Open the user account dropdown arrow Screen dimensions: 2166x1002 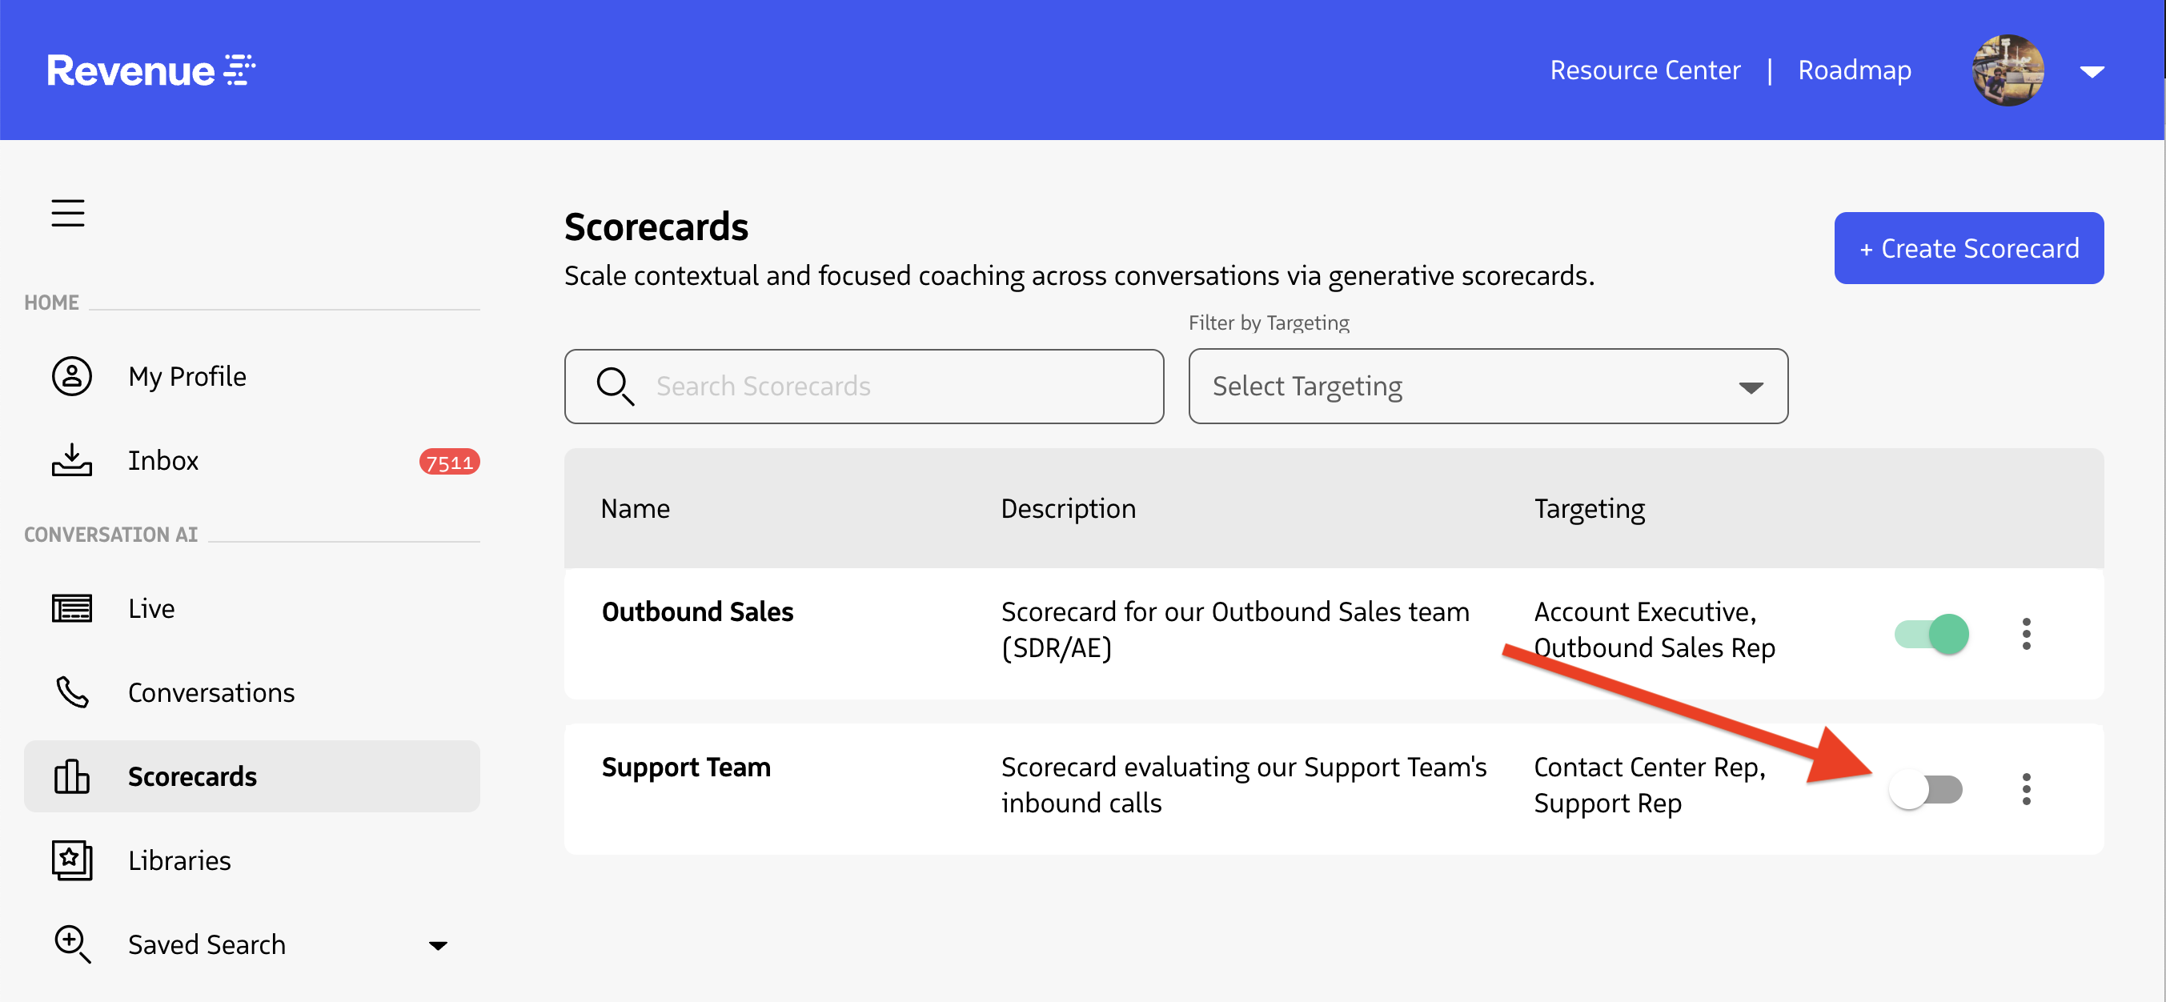point(2092,71)
